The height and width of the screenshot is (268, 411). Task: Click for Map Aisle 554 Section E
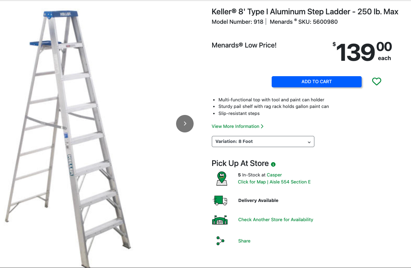[274, 182]
